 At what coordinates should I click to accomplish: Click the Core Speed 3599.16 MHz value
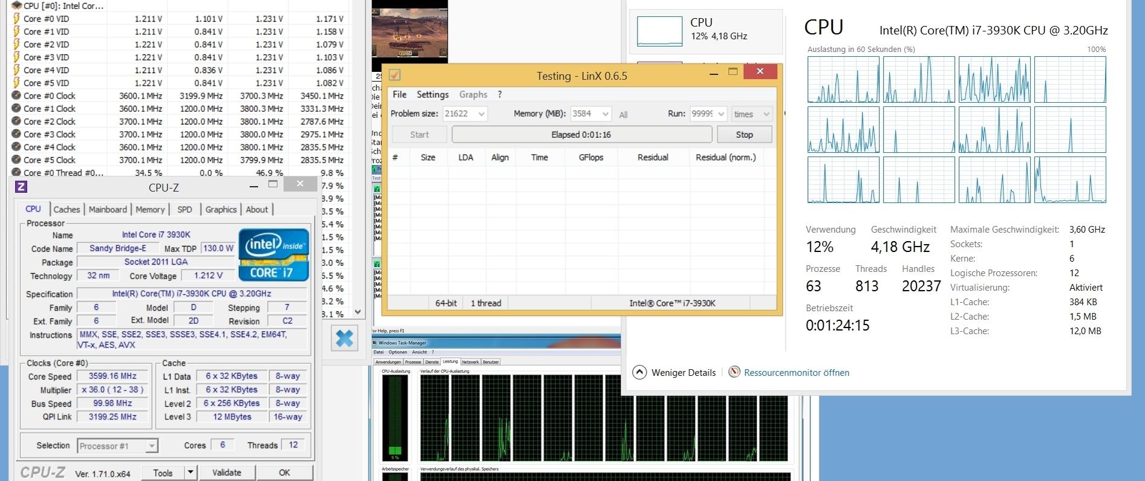tap(113, 376)
